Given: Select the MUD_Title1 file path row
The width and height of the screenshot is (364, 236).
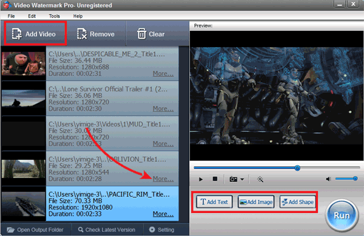Looking at the screenshot, I should (x=112, y=134).
